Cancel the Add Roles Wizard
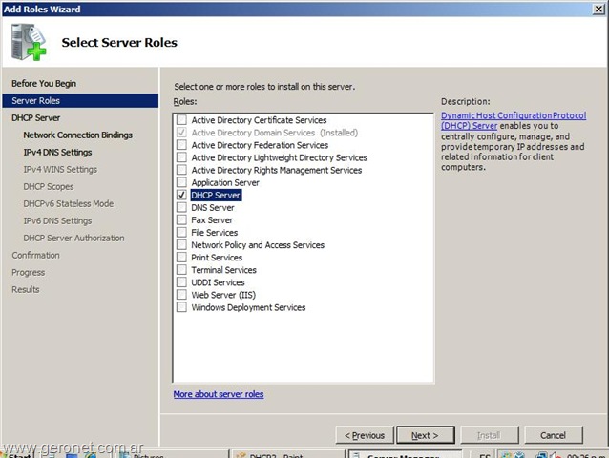The height and width of the screenshot is (458, 609). [554, 435]
